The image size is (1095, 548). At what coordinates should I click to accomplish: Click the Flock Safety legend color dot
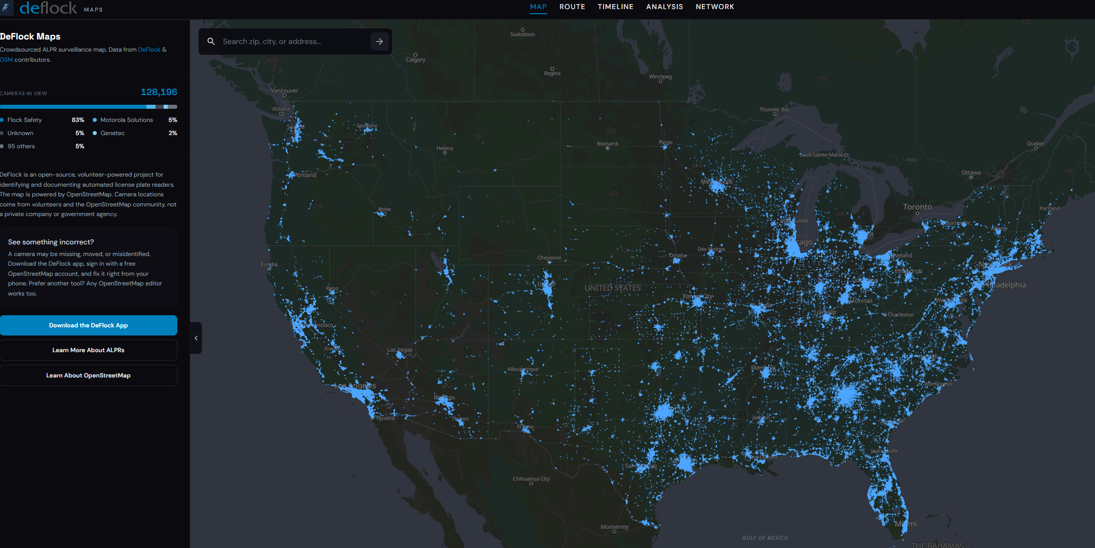[2, 120]
